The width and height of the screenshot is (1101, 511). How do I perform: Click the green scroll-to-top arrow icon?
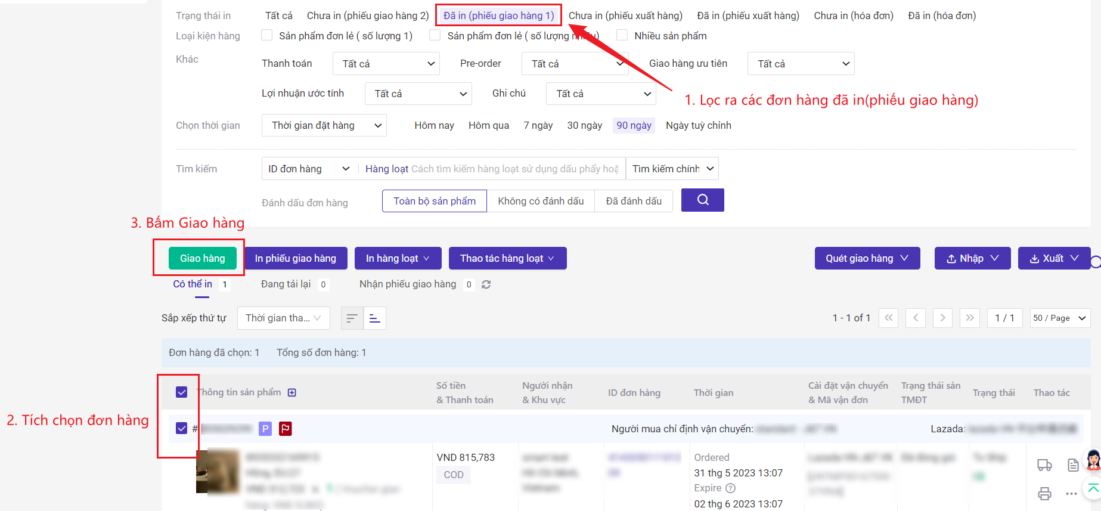coord(1093,489)
